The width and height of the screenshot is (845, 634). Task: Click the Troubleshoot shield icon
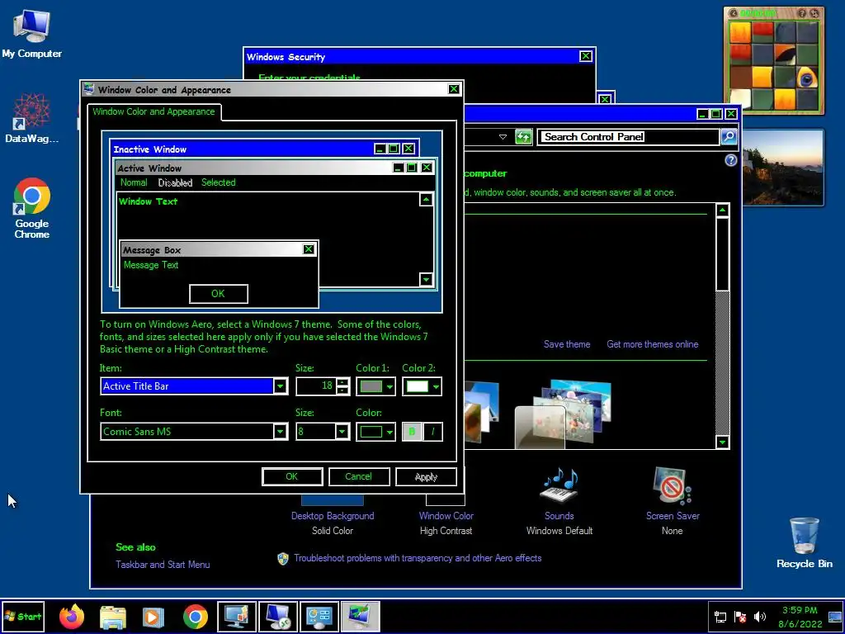pos(283,559)
